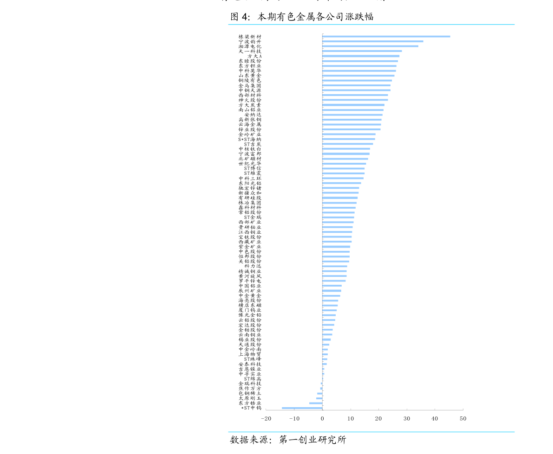Select the S*ST海纳 label
Image resolution: width=553 pixels, height=454 pixels.
click(x=250, y=139)
